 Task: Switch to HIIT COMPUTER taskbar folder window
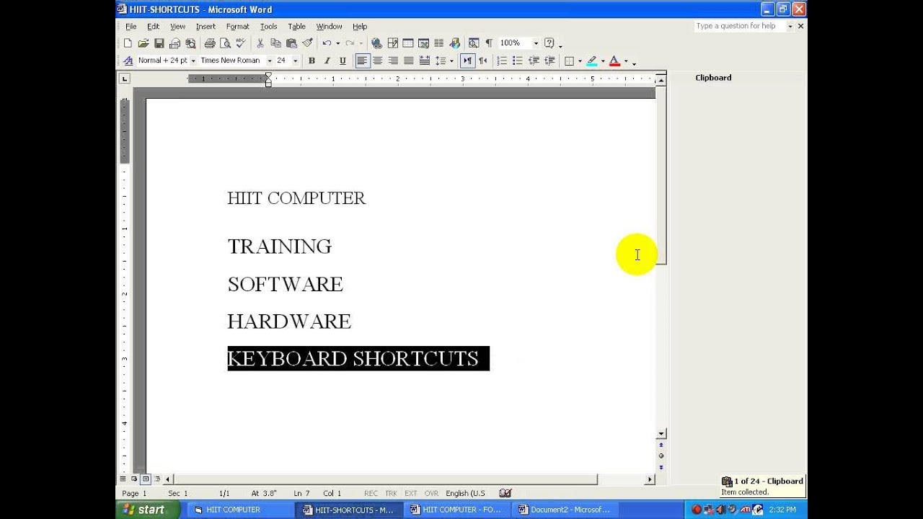240,510
